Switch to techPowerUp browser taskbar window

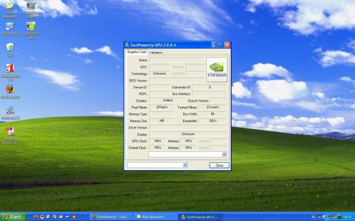pyautogui.click(x=112, y=217)
